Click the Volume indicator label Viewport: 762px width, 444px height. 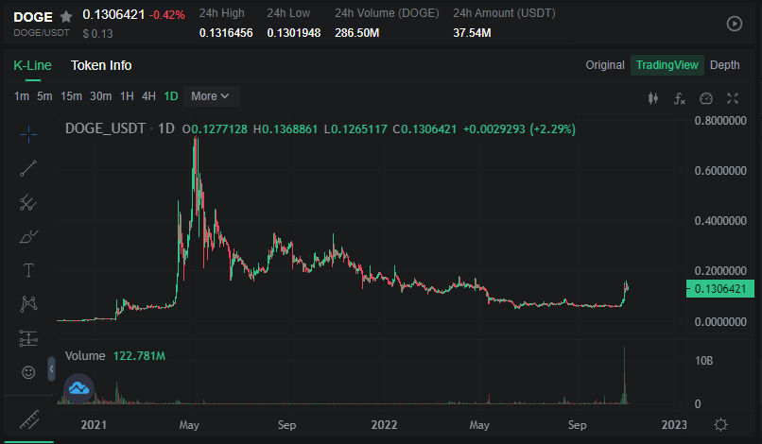(85, 355)
